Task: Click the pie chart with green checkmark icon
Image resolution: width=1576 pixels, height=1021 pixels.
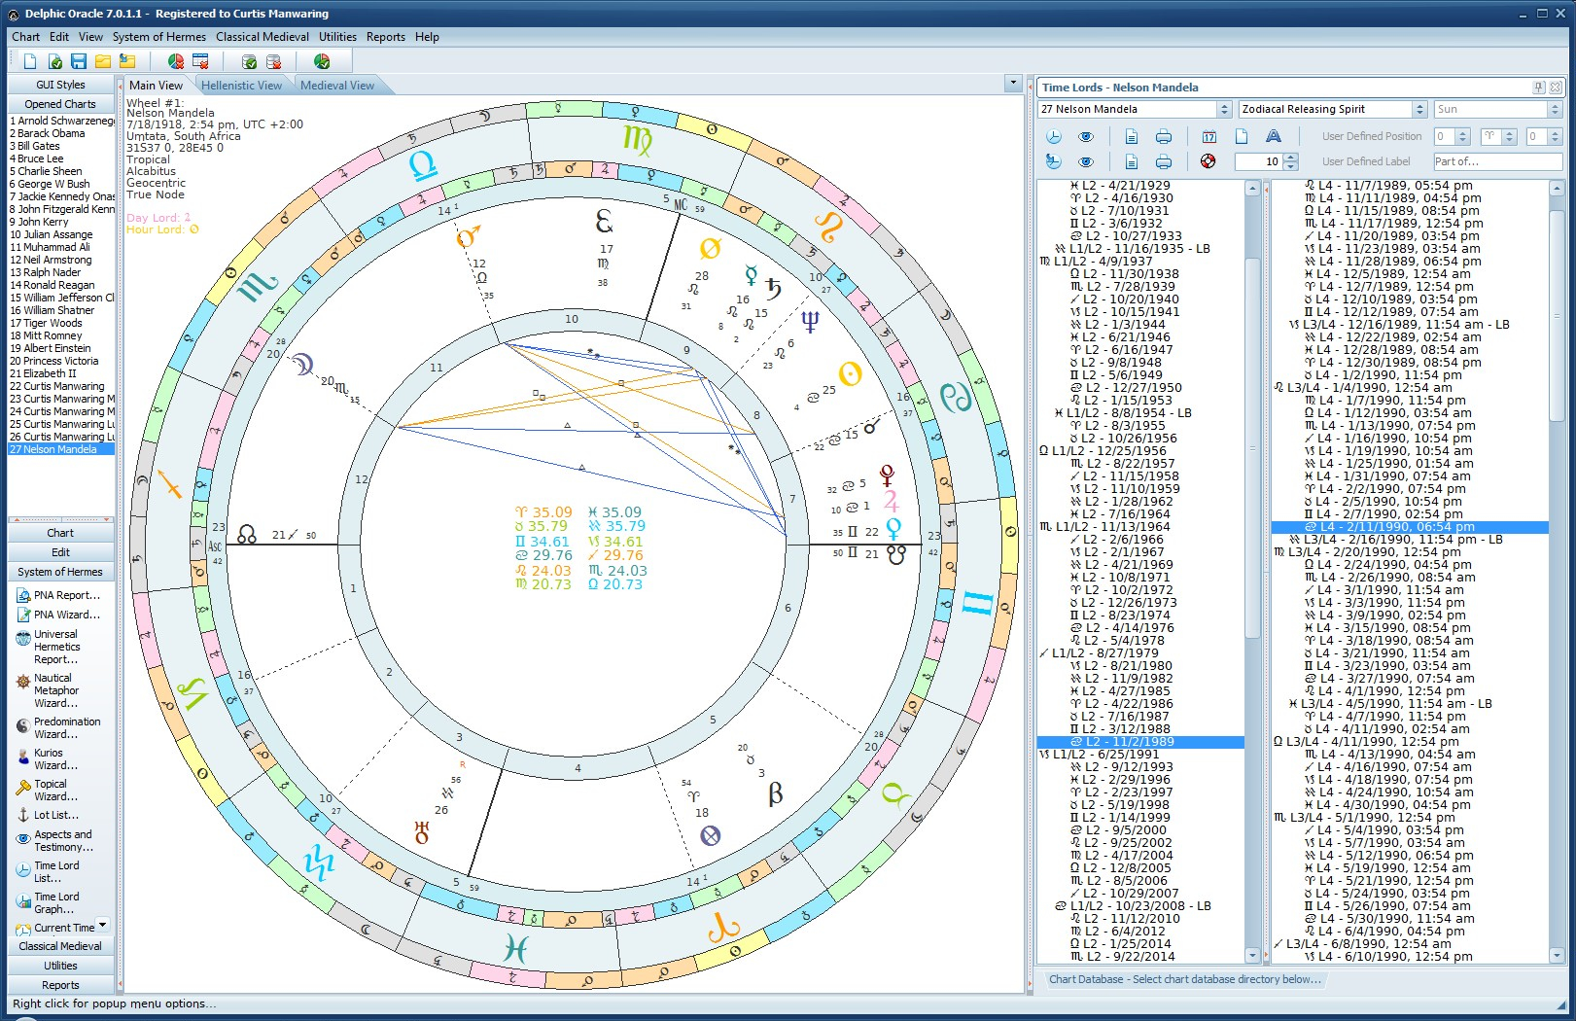Action: (322, 61)
